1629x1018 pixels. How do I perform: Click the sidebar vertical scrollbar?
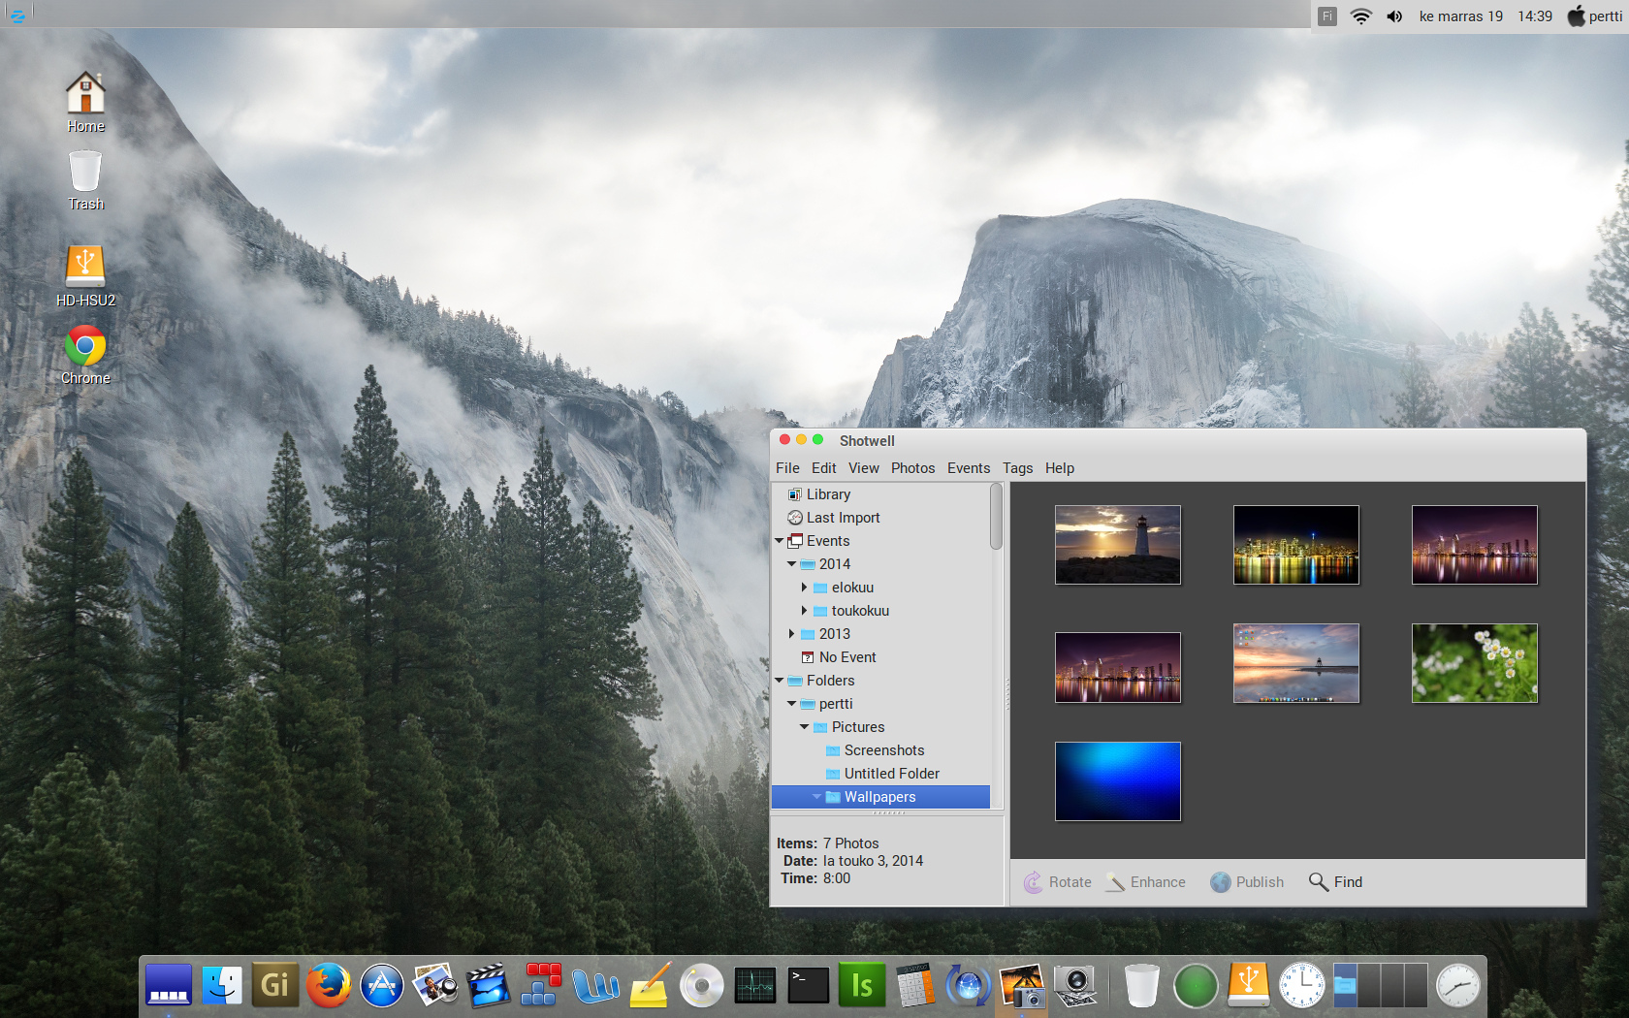(x=996, y=517)
